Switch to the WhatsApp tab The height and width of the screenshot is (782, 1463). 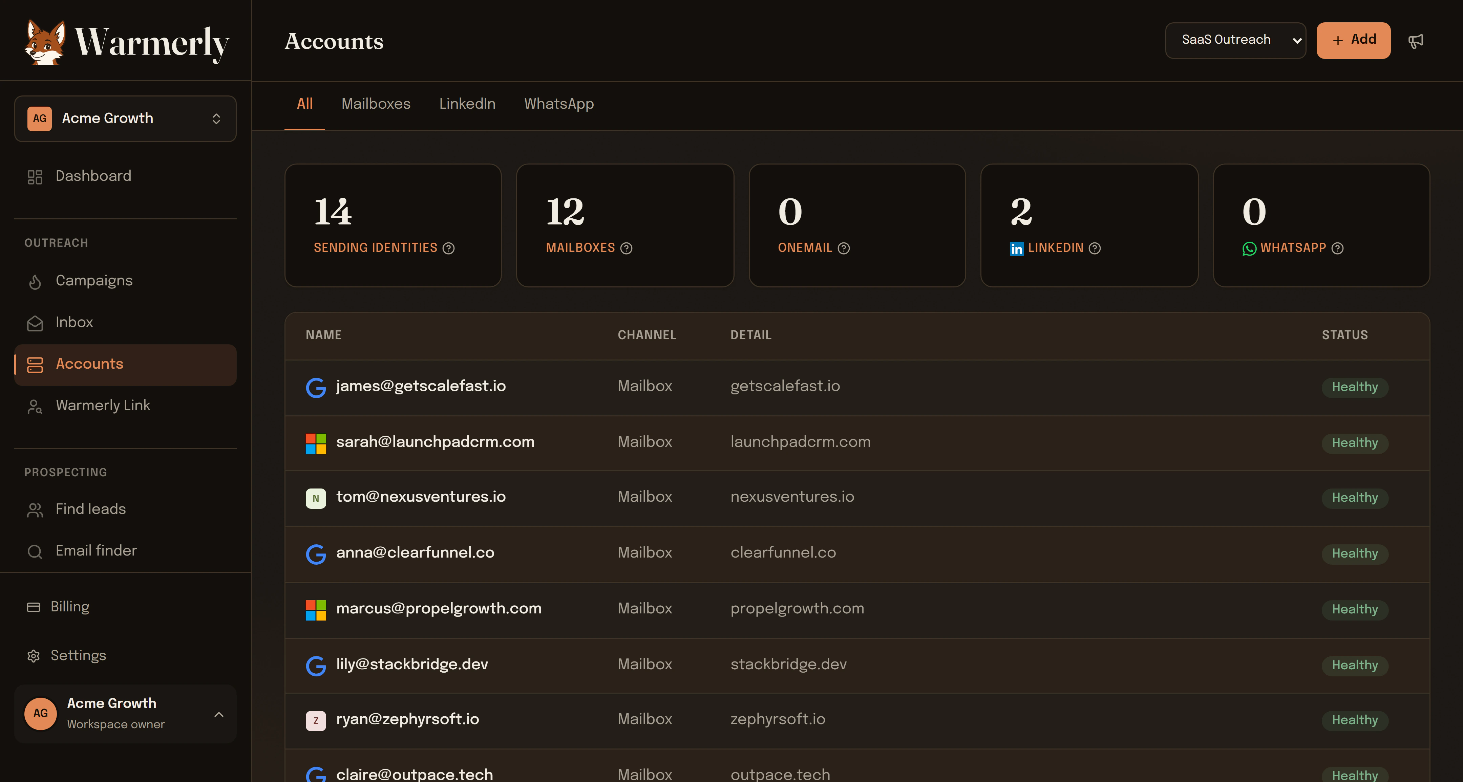[x=559, y=104]
